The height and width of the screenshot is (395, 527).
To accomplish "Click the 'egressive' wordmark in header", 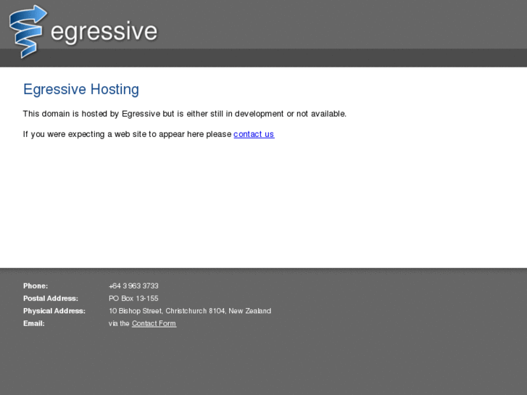I will (x=104, y=33).
